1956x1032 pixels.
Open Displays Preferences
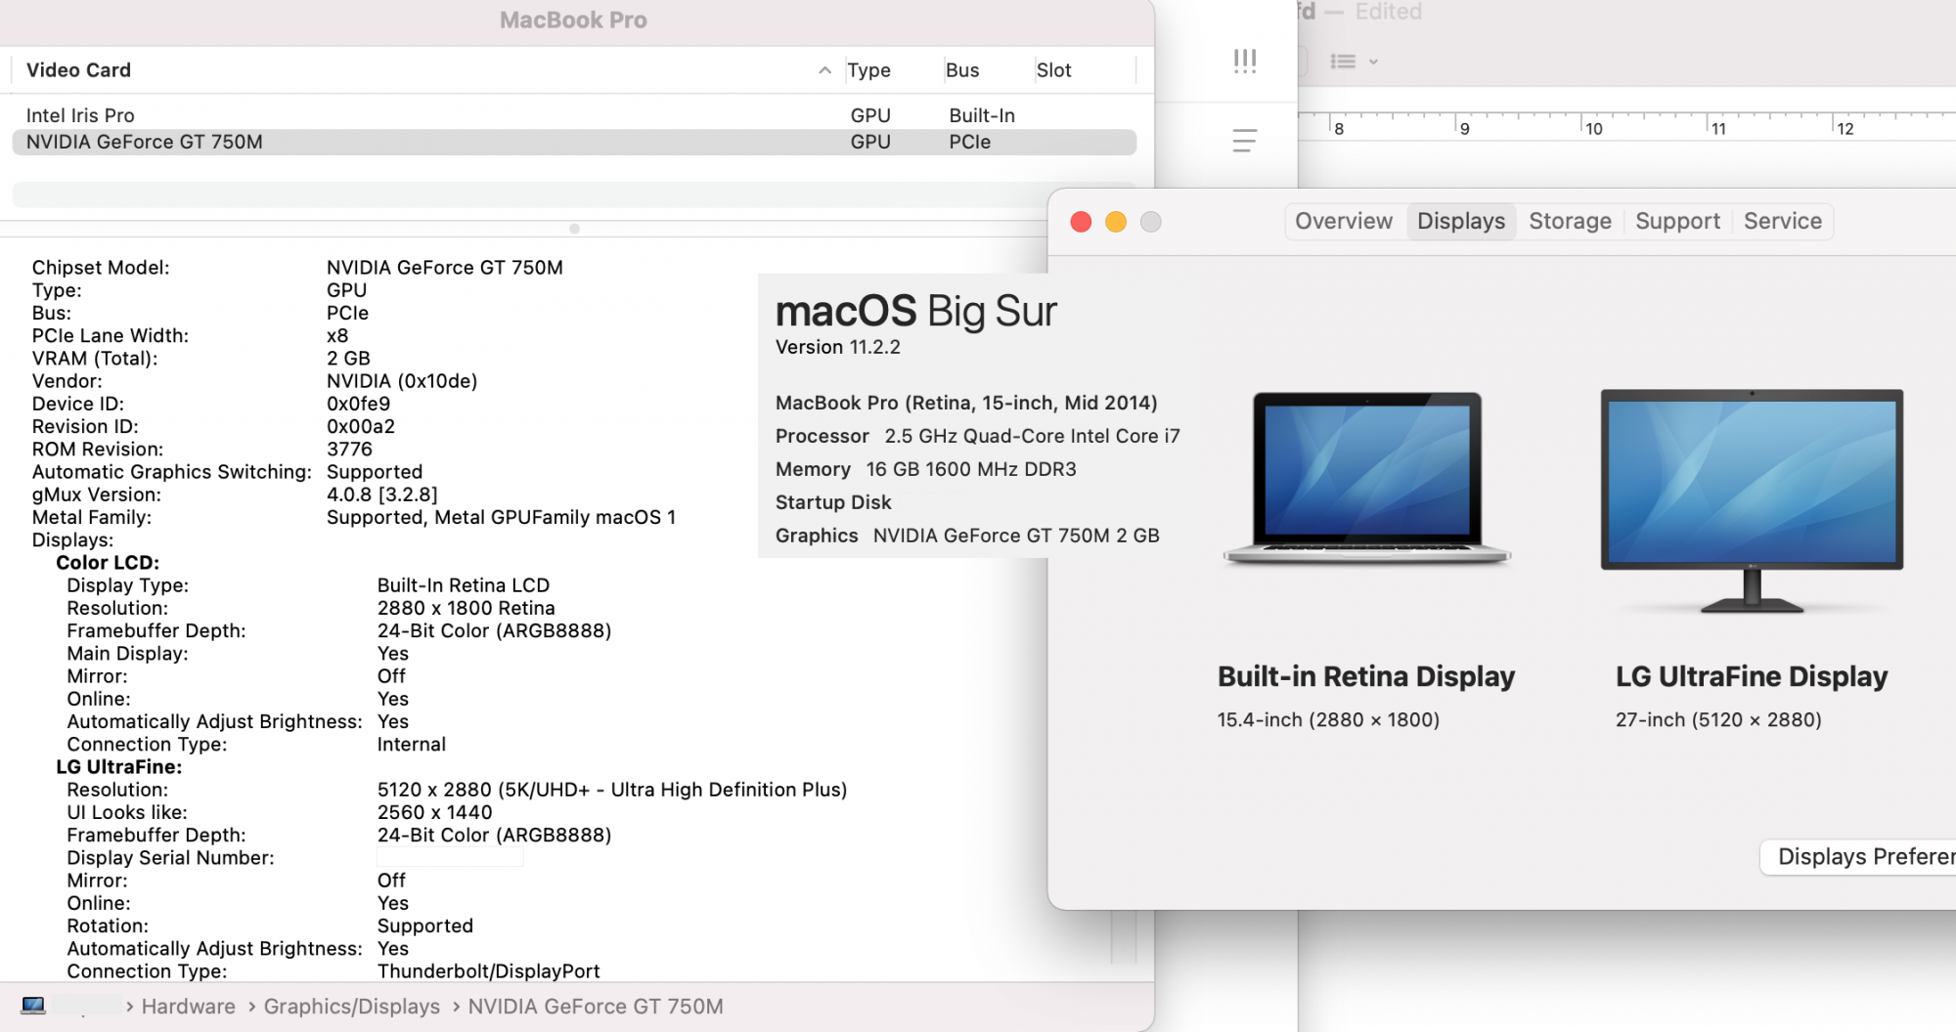point(1858,857)
